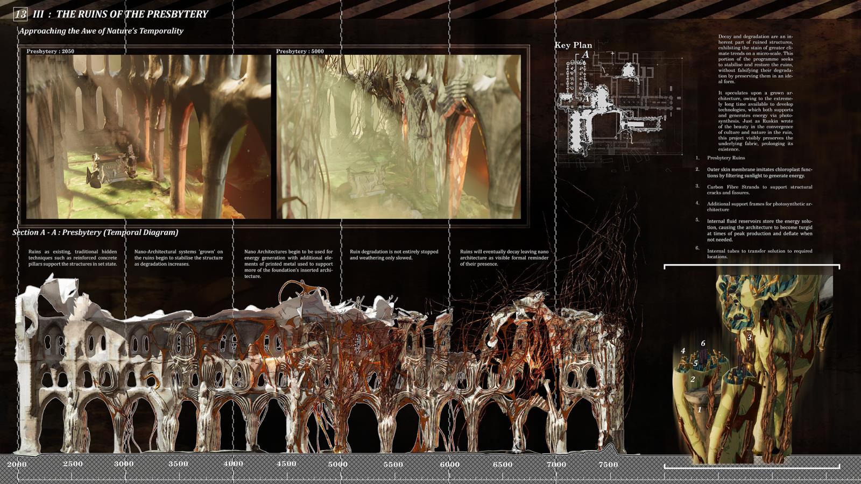Select the 7500 year marker on timeline
The height and width of the screenshot is (484, 861).
click(x=608, y=464)
